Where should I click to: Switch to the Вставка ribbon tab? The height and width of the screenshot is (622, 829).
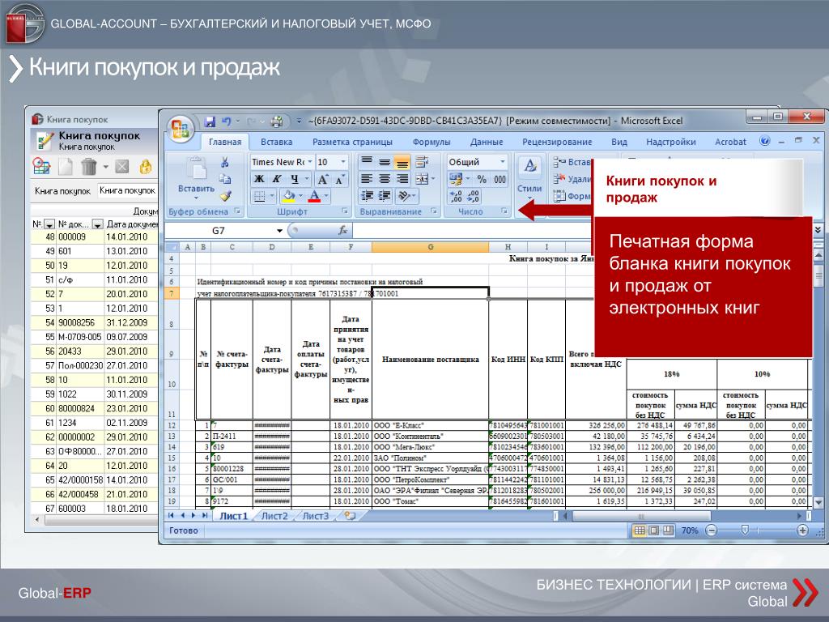[277, 142]
